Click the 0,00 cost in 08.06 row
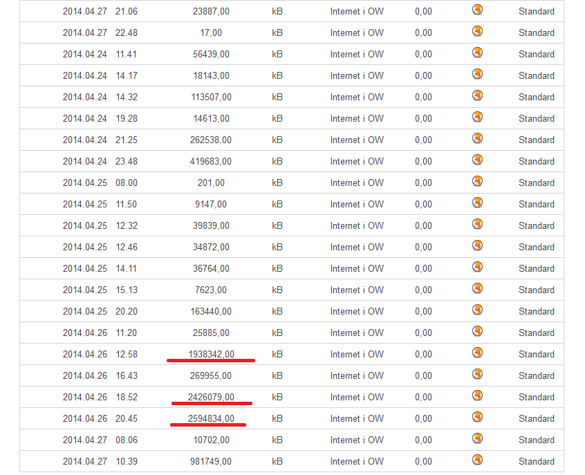This screenshot has width=585, height=475. click(x=423, y=440)
